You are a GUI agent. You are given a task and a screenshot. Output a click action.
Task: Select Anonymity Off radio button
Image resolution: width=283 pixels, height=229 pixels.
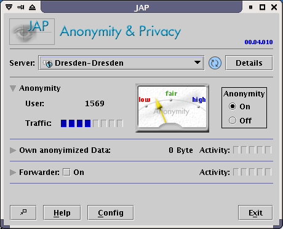233,120
